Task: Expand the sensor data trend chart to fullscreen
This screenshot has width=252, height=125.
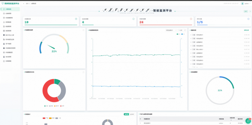Action: click(x=185, y=30)
